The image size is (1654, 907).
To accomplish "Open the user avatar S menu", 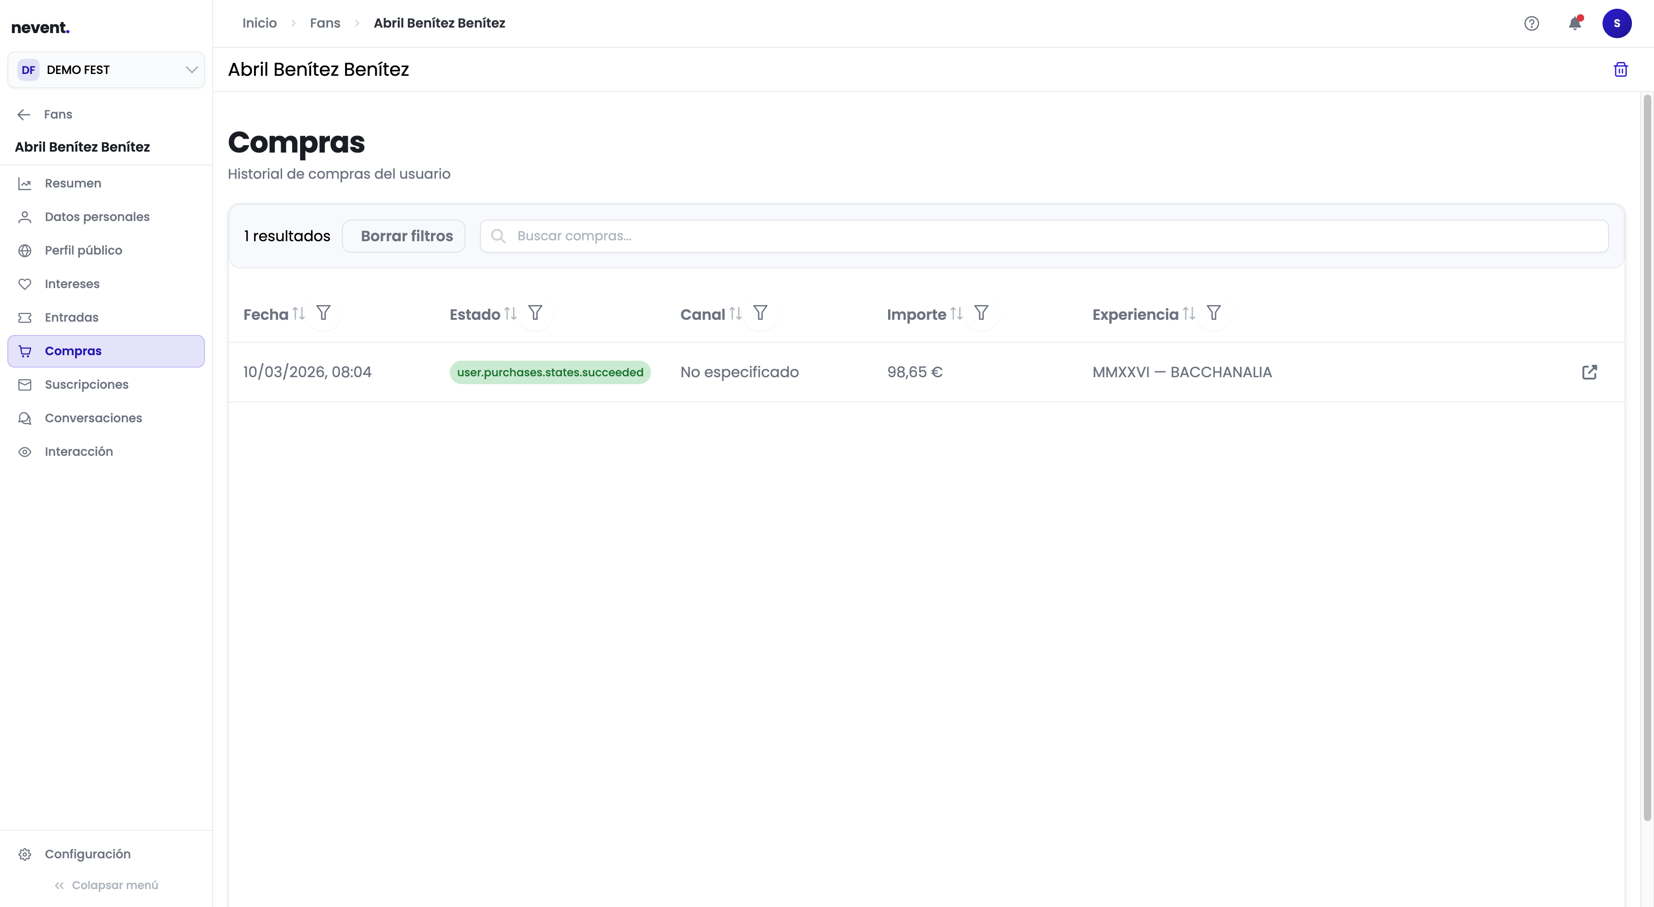I will [x=1617, y=24].
